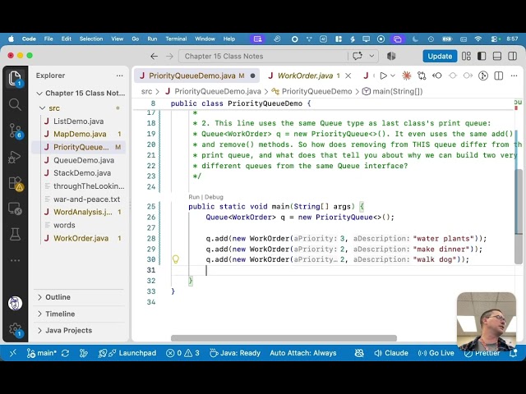
Task: Open the Explorer view in activity bar
Action: pos(15,79)
